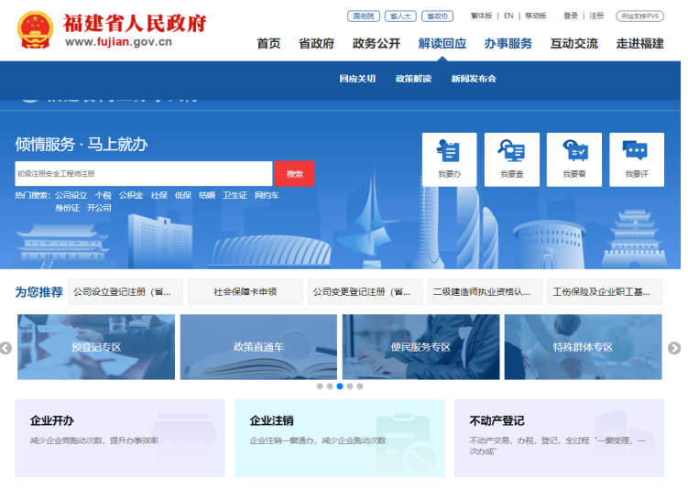
Task: Click the 省政协 link button
Action: point(438,16)
